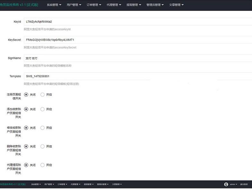Image resolution: width=252 pixels, height=189 pixels.
Task: Enable 注册页面短信开关 by selecting 开启
Action: click(43, 95)
